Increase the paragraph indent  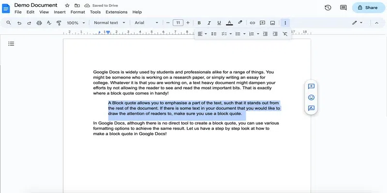click(x=275, y=34)
